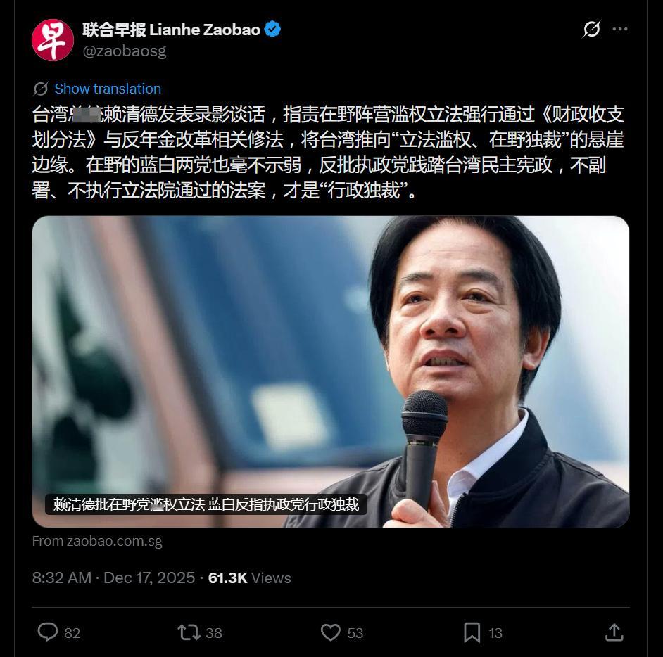Open the three-dot more options menu
Viewport: 663px width, 657px height.
tap(620, 29)
